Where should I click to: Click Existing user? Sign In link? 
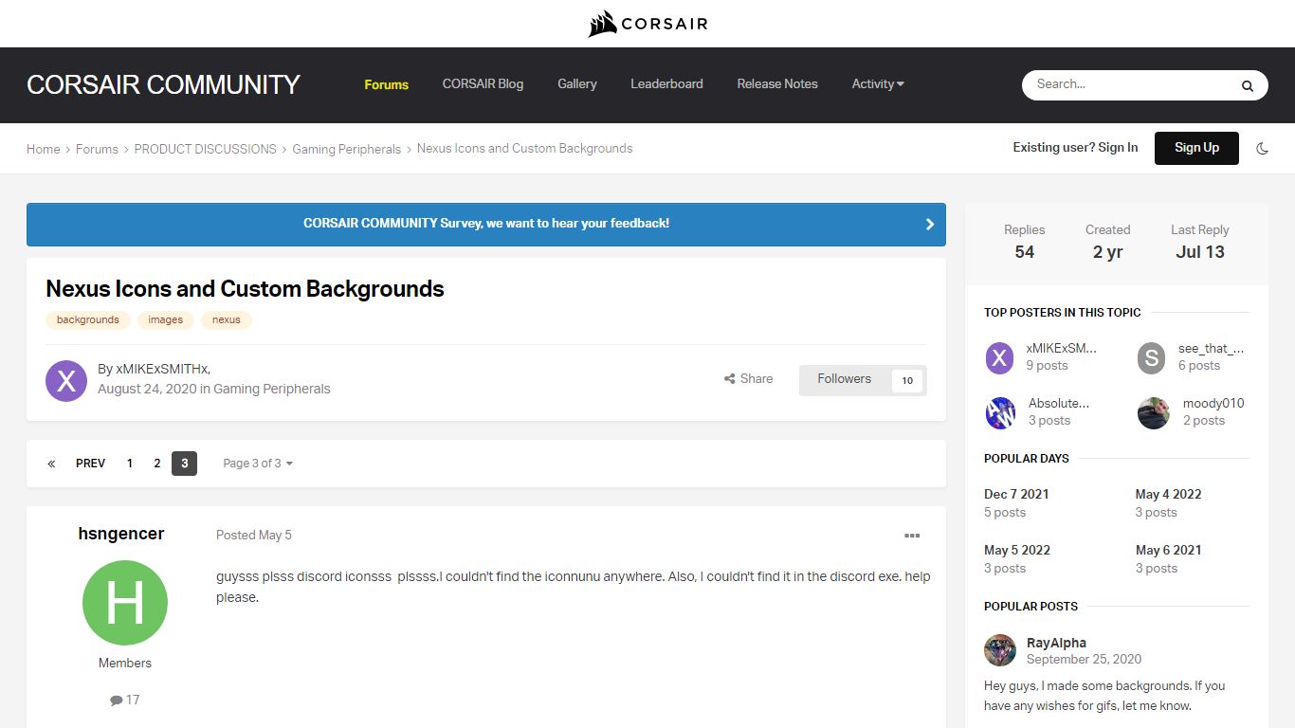[x=1075, y=148]
